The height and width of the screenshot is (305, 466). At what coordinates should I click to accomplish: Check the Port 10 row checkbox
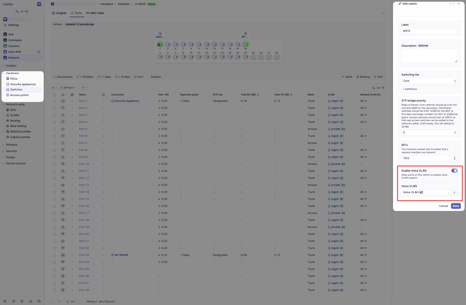coord(54,164)
